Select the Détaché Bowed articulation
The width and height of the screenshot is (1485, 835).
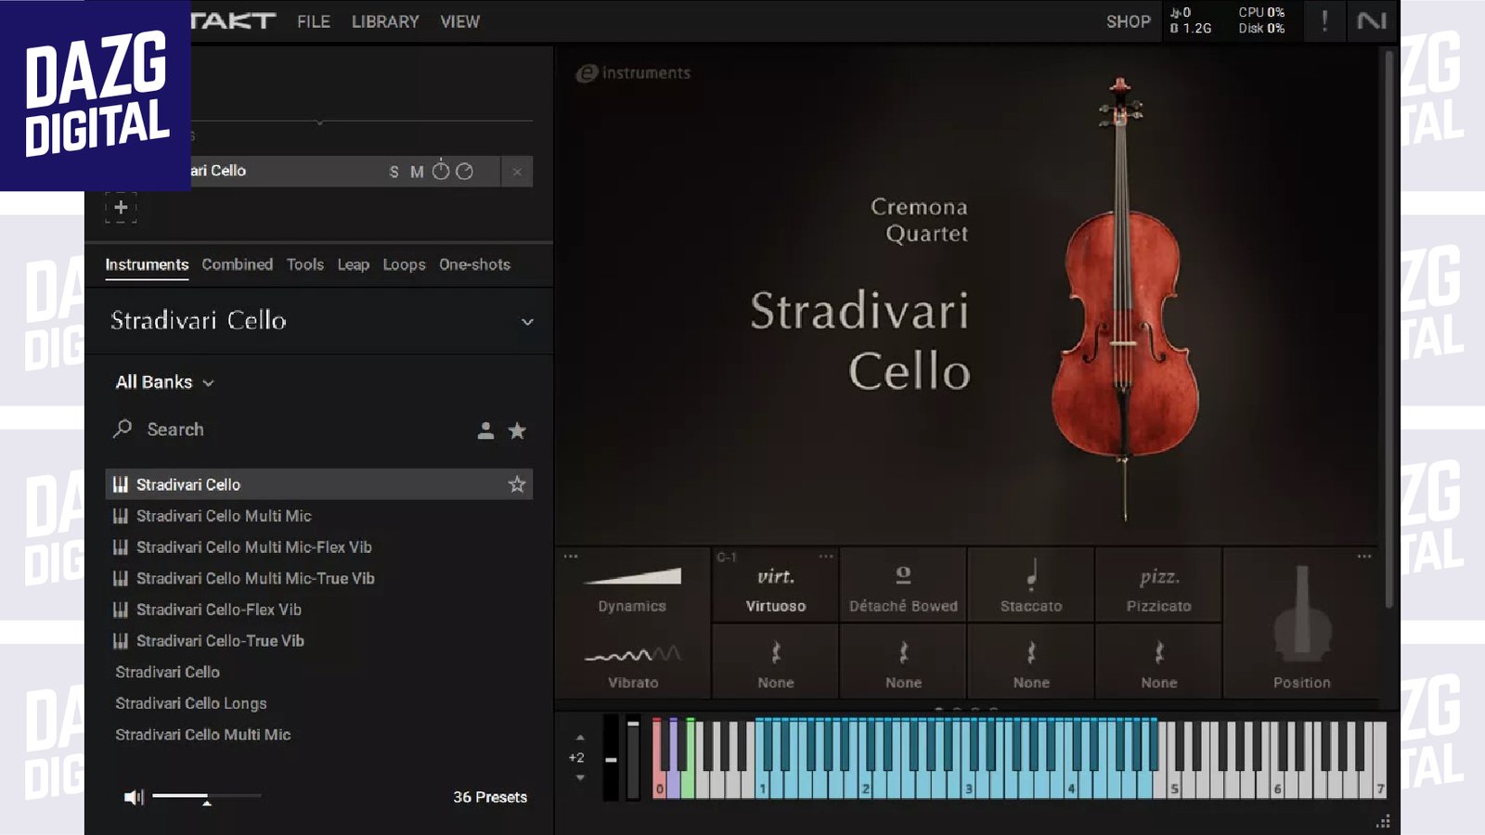[x=903, y=585]
